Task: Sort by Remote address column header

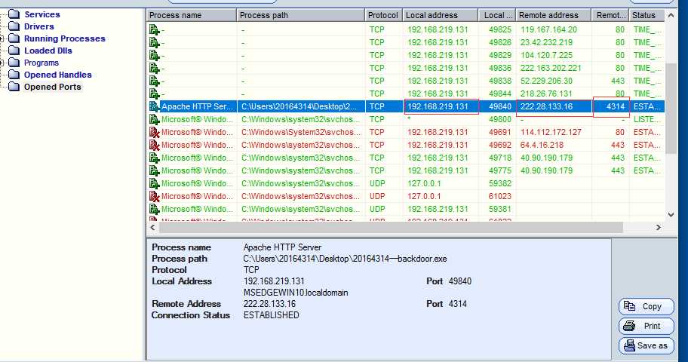Action: click(554, 15)
